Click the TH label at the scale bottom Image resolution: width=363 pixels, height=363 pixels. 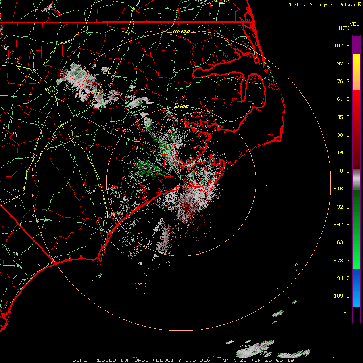tap(346, 314)
